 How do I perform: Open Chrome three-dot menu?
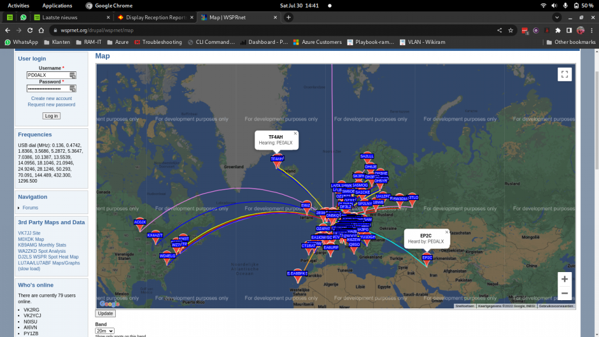(x=592, y=30)
